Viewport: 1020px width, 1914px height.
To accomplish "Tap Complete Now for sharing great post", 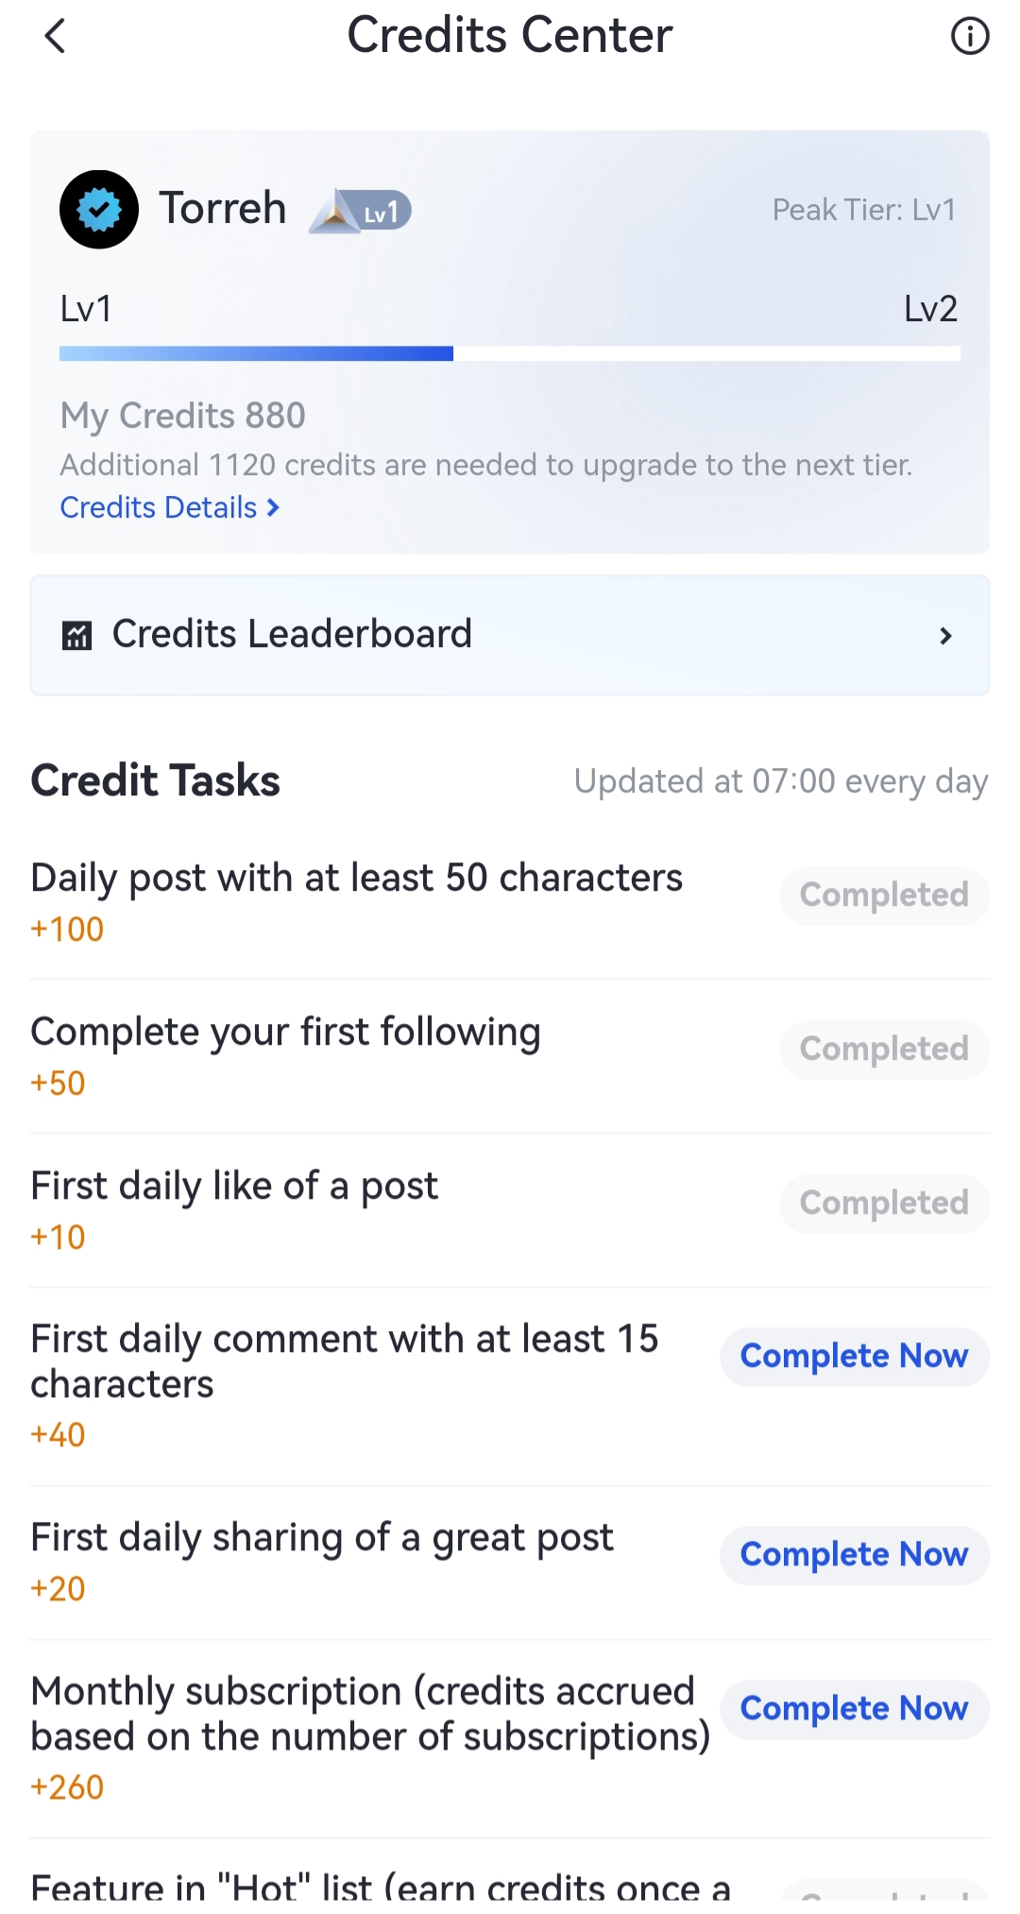I will point(855,1555).
